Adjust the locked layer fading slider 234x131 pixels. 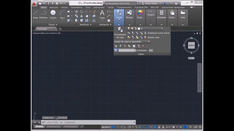pyautogui.click(x=133, y=50)
